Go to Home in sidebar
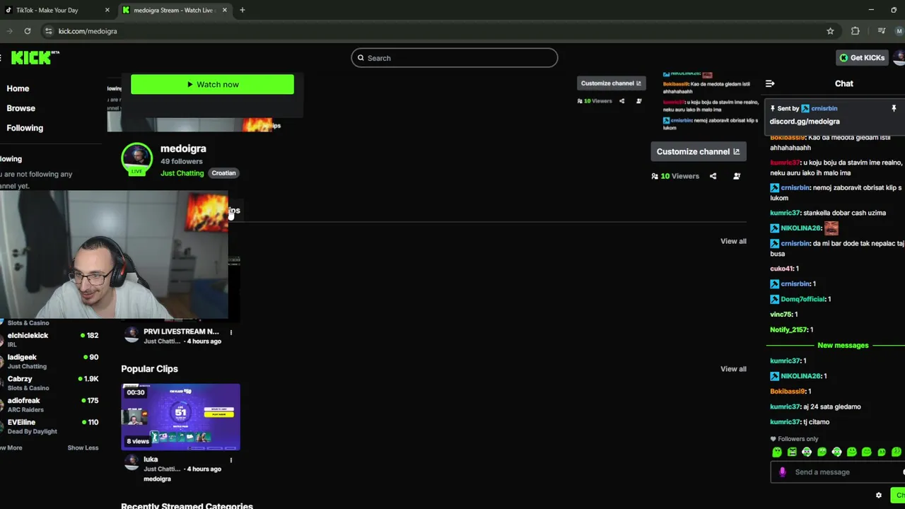The height and width of the screenshot is (509, 905). point(18,88)
